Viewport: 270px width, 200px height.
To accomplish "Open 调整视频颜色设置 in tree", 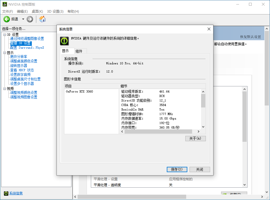I will (x=24, y=93).
